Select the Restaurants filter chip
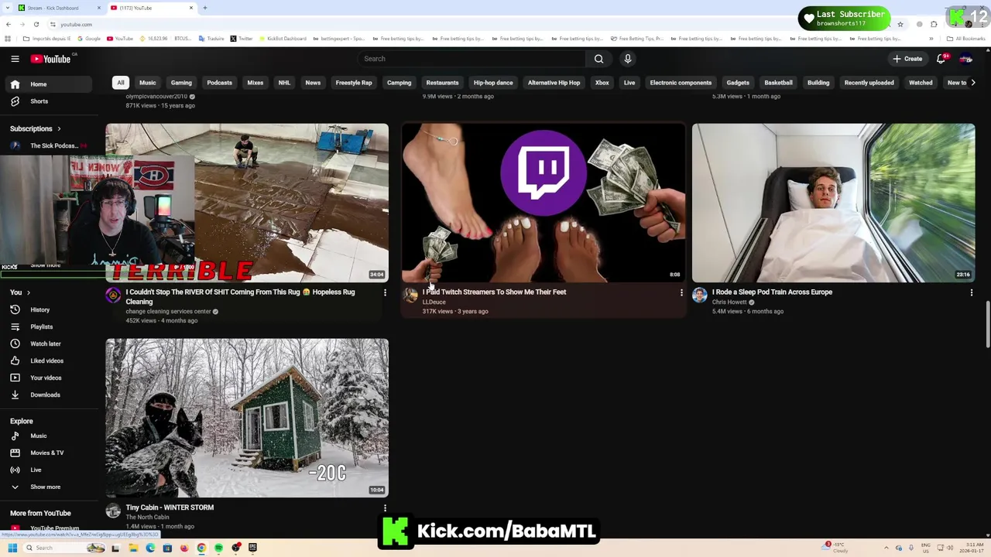The width and height of the screenshot is (991, 557). pyautogui.click(x=443, y=83)
